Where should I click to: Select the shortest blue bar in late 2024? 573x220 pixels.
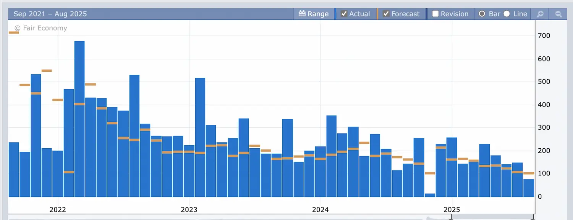[x=430, y=195]
